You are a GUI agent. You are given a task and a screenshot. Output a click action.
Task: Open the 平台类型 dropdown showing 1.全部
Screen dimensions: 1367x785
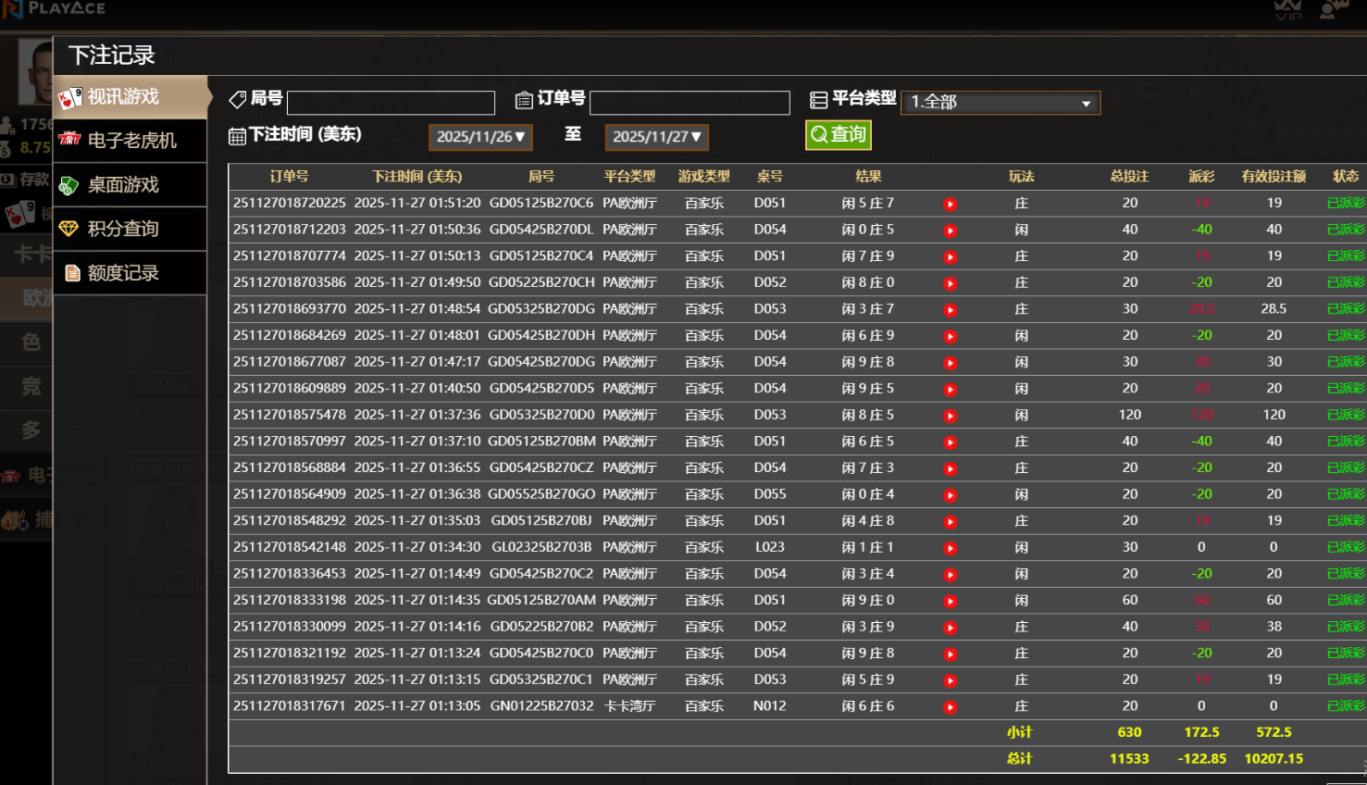(1000, 102)
